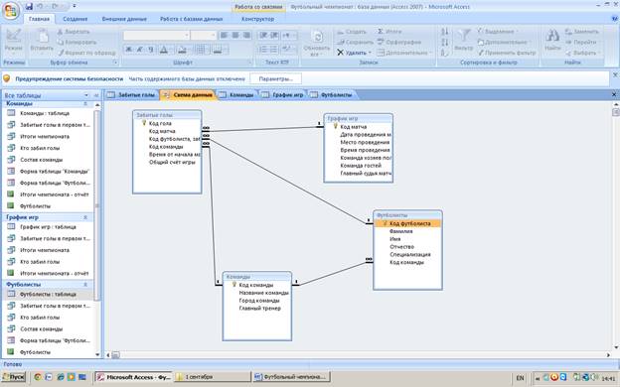This screenshot has height=387, width=620.
Task: Click the Вставить paste icon
Action: coord(42,37)
